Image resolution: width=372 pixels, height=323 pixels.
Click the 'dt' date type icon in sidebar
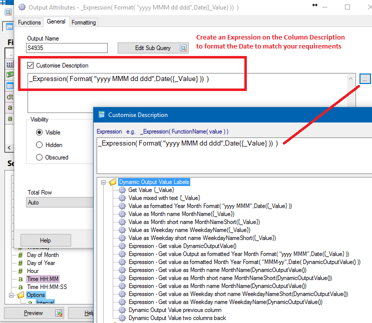coord(10,96)
